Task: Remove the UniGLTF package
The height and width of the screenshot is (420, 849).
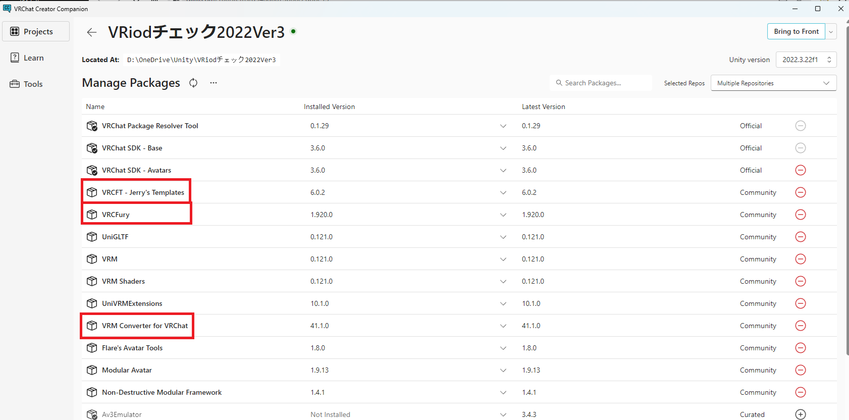Action: pos(801,237)
